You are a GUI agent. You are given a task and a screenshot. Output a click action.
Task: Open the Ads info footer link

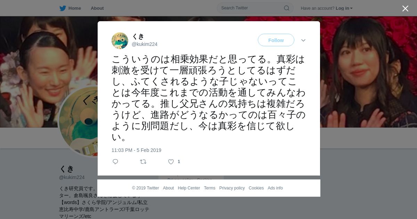tap(275, 188)
